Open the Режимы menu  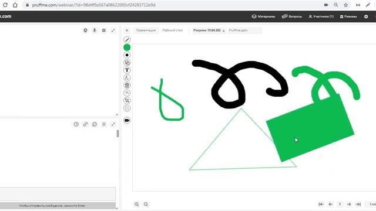pos(348,16)
